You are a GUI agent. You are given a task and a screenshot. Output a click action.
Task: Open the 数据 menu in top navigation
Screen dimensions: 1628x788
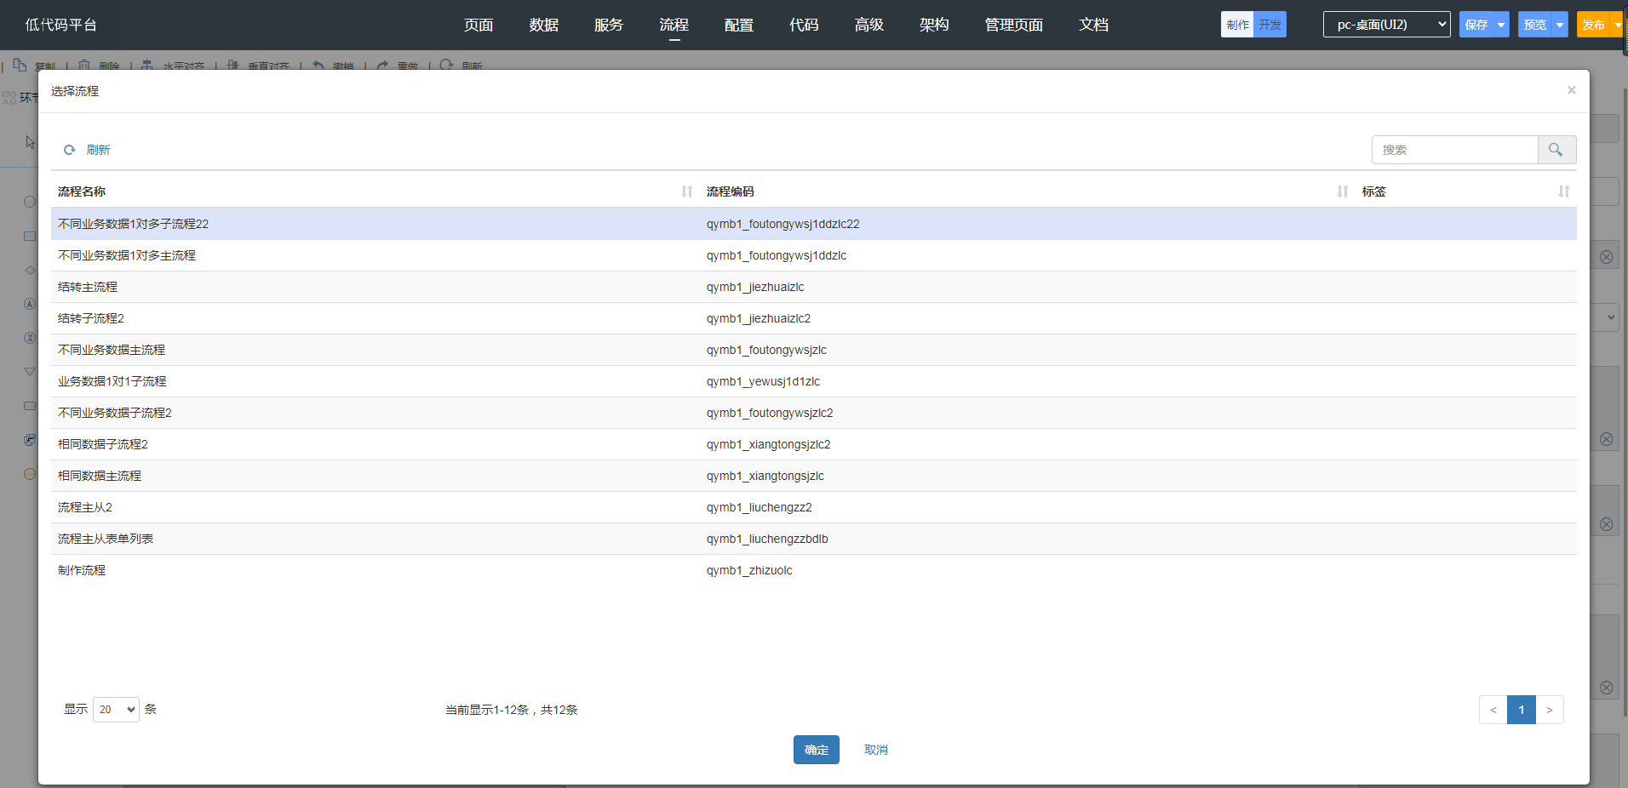click(543, 25)
